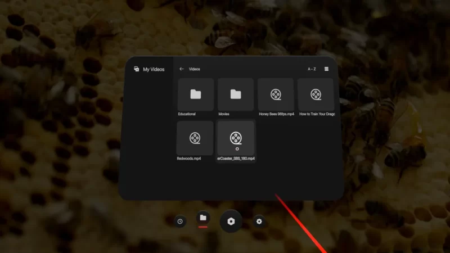The image size is (450, 253).
Task: Open the erCoaster_SBS_180.mp4 video thumbnail
Action: pos(236,137)
